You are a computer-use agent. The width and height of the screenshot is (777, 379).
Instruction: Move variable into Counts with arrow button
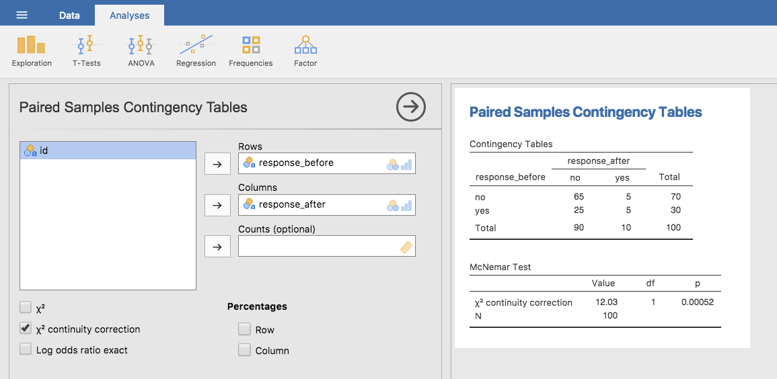coord(217,247)
